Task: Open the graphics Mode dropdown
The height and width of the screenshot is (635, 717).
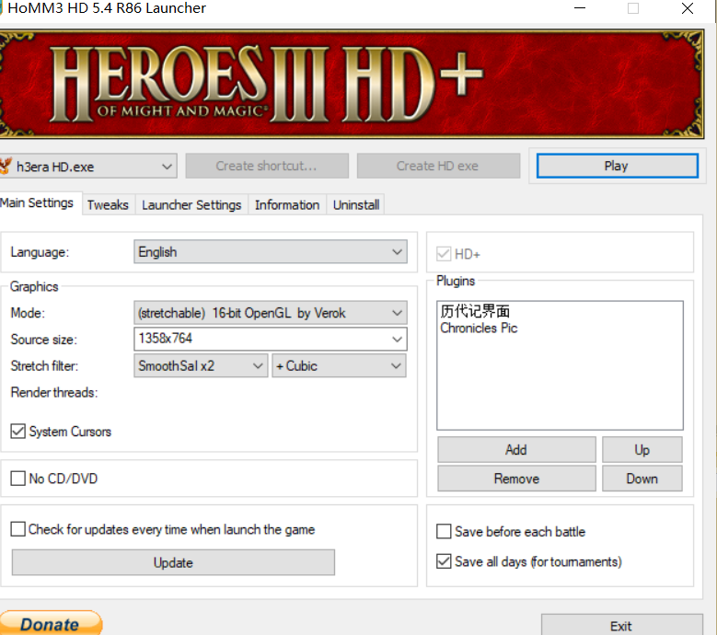Action: click(271, 313)
